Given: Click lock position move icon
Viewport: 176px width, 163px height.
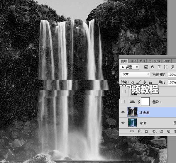Looking at the screenshot, I should 144,83.
